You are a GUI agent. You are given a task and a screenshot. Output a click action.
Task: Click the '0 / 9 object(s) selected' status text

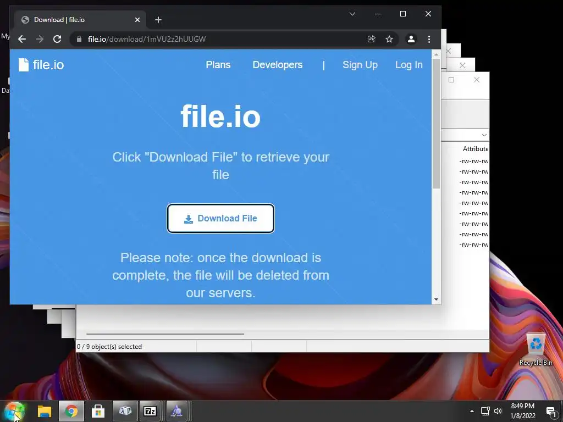tap(109, 347)
